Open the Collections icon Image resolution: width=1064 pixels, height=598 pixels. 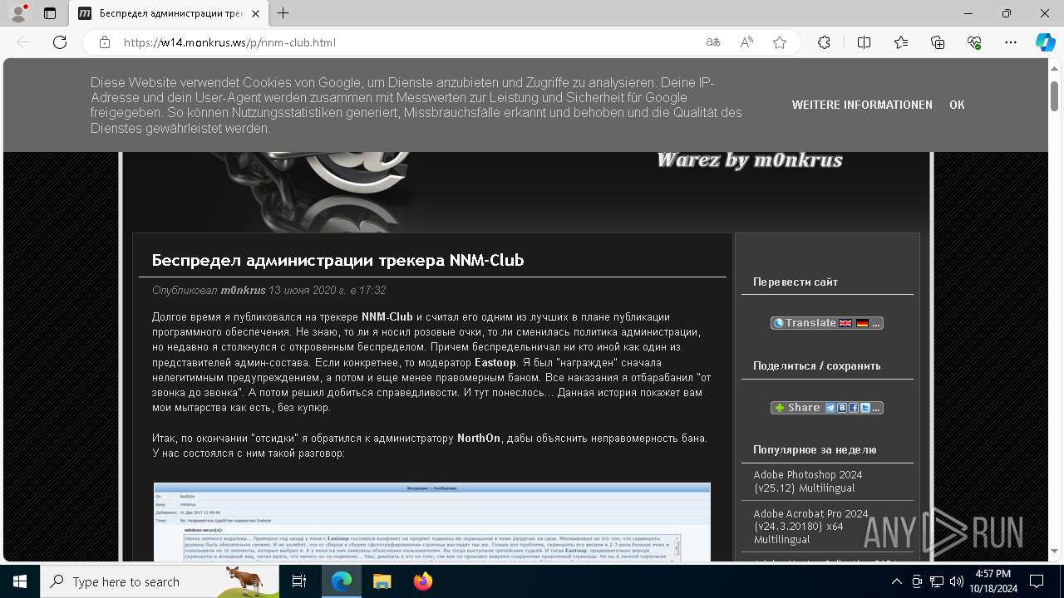[938, 42]
